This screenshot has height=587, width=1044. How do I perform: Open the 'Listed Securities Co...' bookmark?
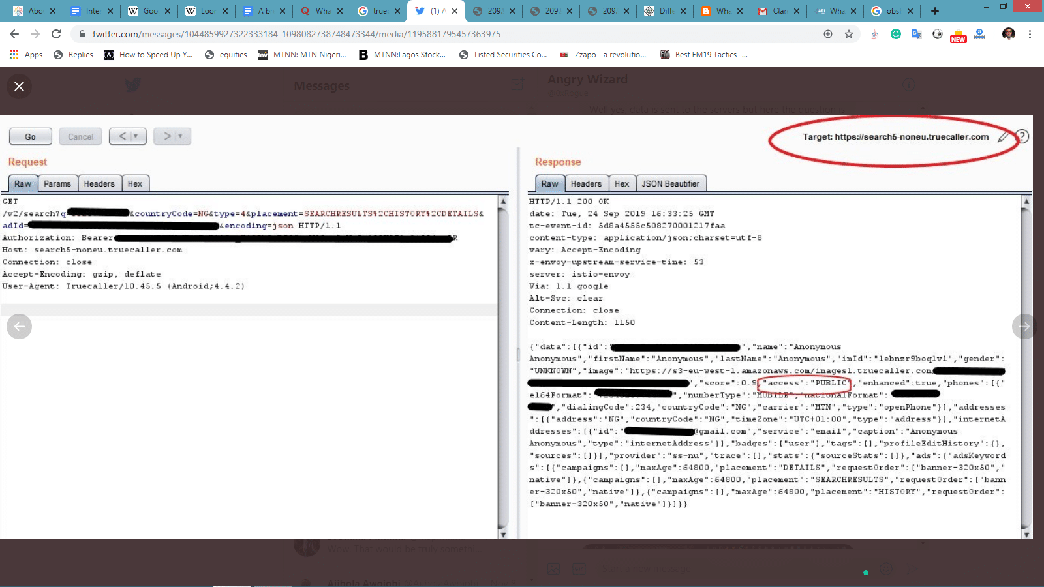(503, 55)
